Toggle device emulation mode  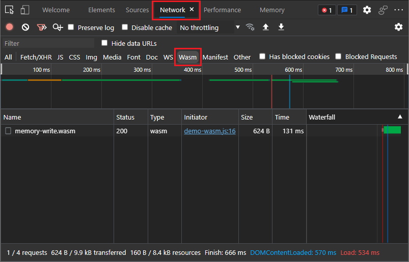[25, 10]
